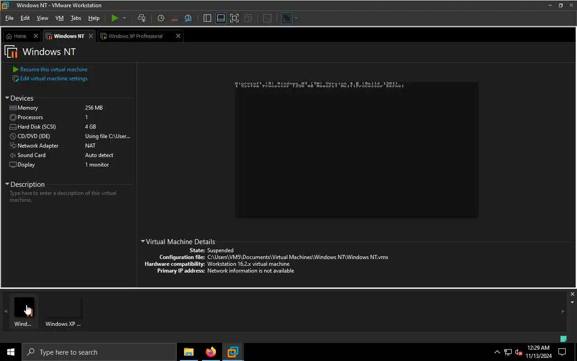The width and height of the screenshot is (577, 361).
Task: Open the Help menu
Action: pos(94,18)
